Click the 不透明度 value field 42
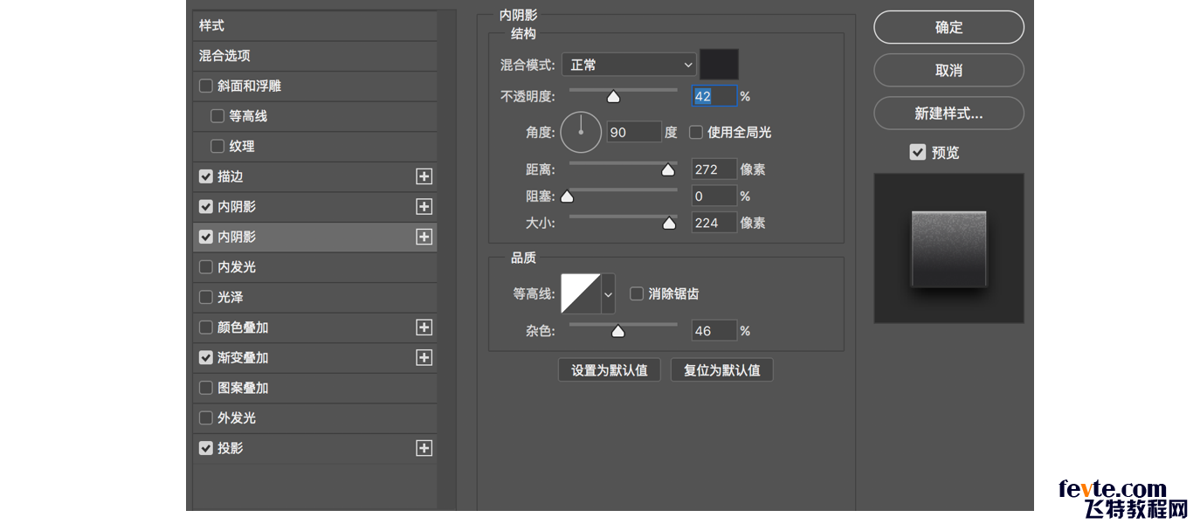Viewport: 1200px width, 531px height. [x=714, y=96]
